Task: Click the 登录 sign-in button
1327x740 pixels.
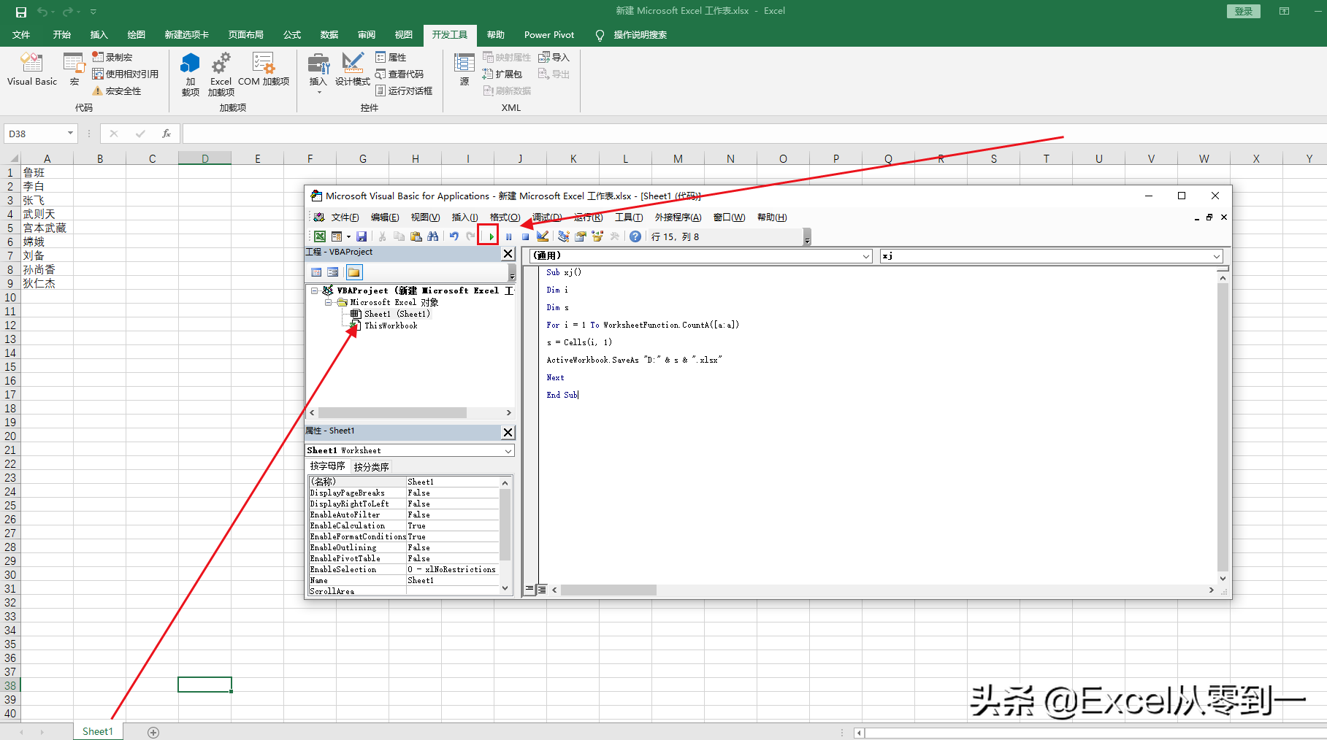Action: (1244, 11)
